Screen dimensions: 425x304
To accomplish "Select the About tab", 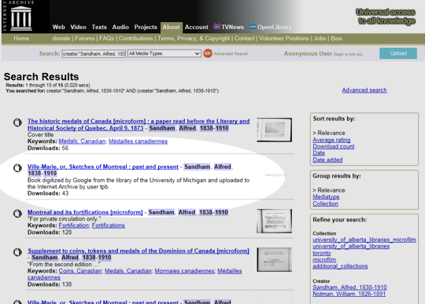I will point(171,27).
